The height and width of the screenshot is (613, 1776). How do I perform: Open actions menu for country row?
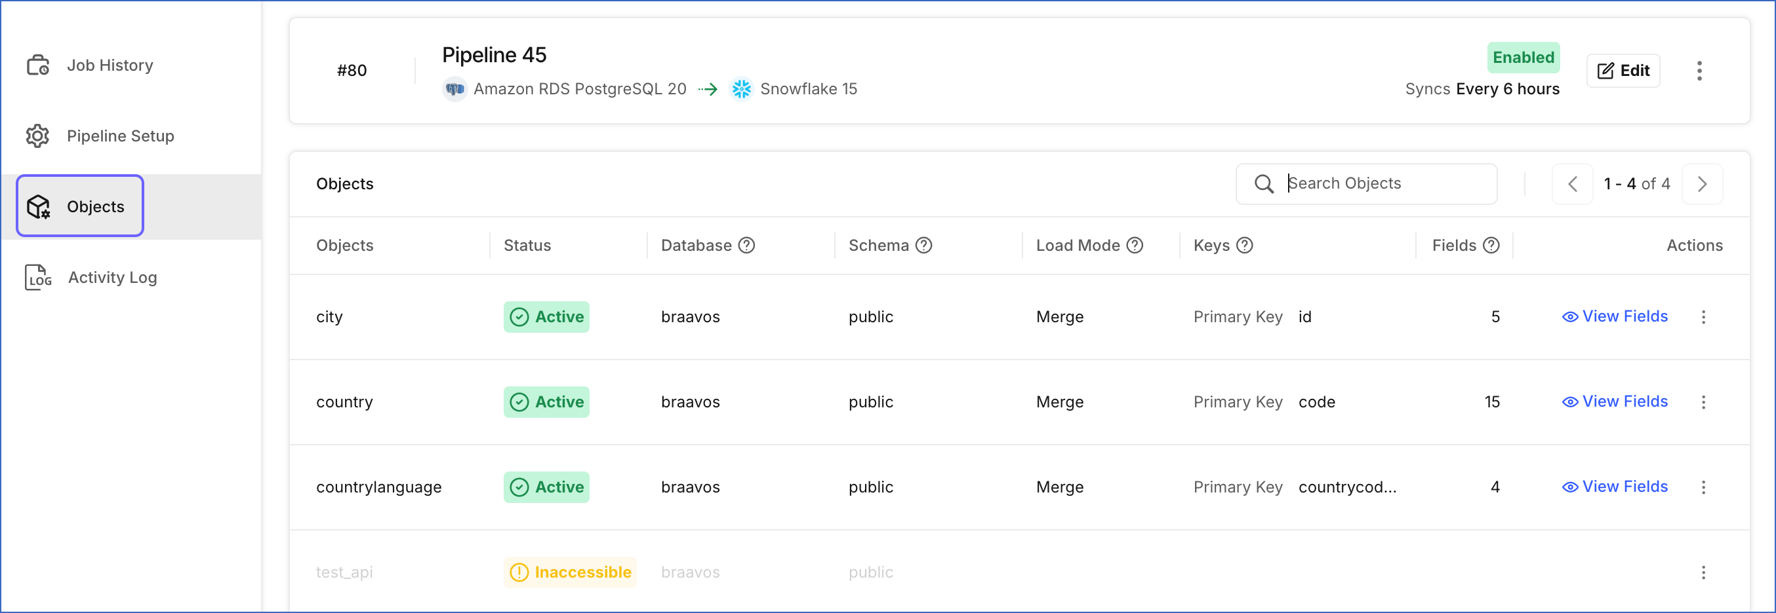(x=1704, y=402)
